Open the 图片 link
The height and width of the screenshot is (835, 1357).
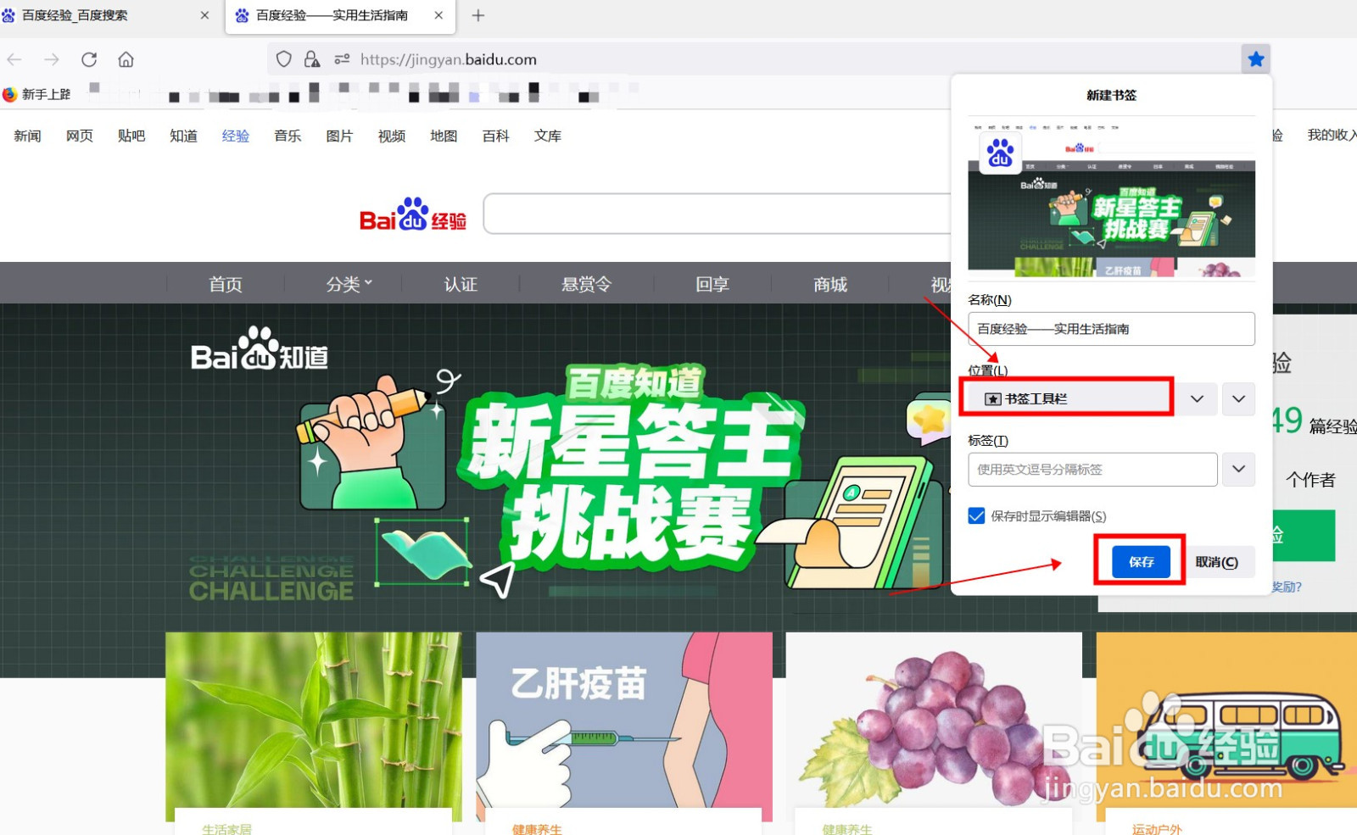tap(339, 136)
